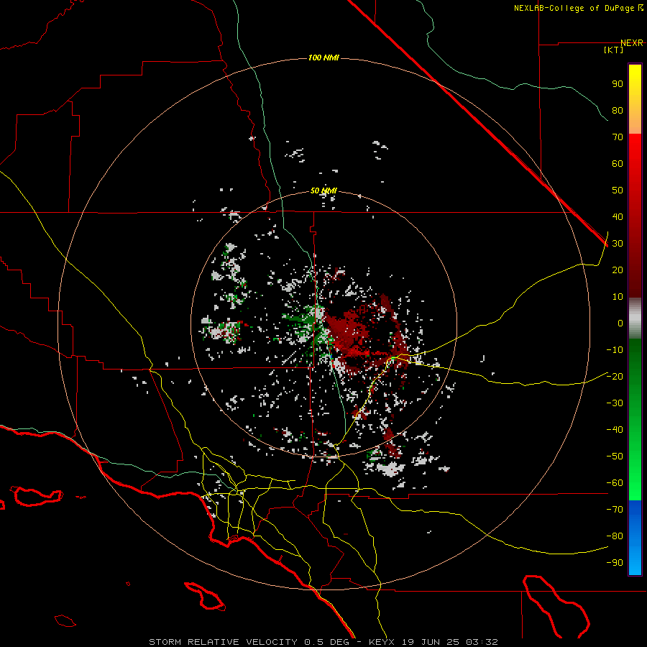Click the -50 knot scale label
Image resolution: width=647 pixels, height=647 pixels.
click(x=615, y=456)
